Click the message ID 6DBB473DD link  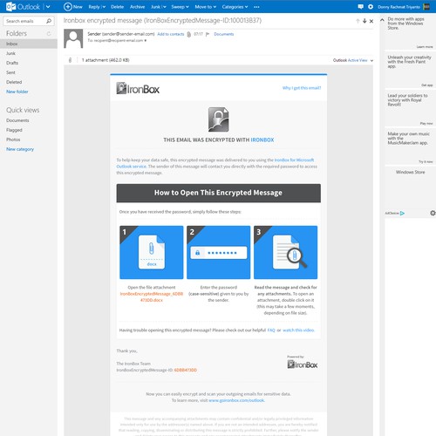click(x=186, y=370)
